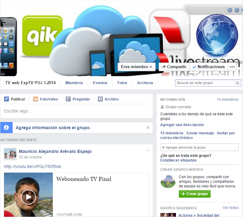Click 'Agregar una descripción'

182,125
